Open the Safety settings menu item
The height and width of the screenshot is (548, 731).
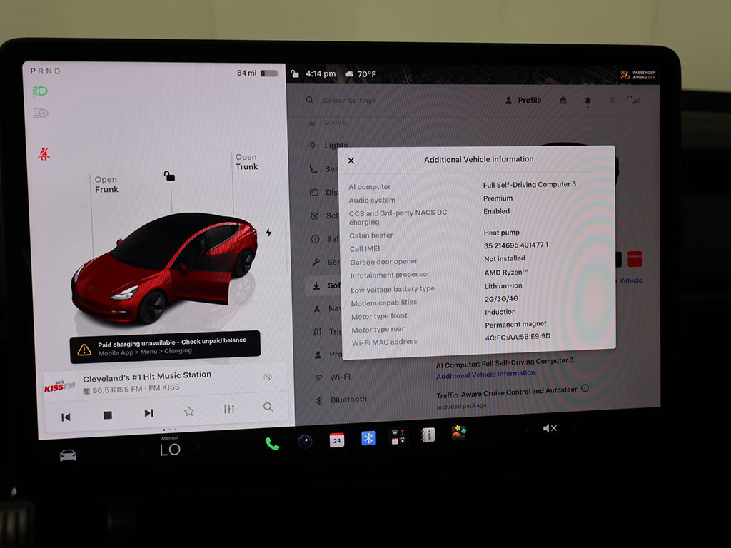tap(325, 239)
